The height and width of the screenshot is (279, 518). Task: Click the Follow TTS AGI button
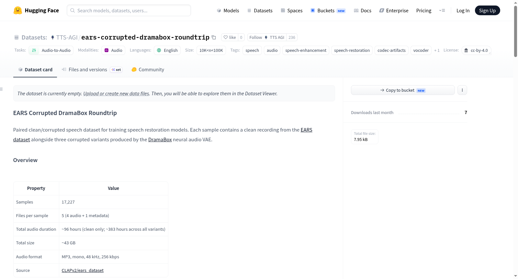pyautogui.click(x=267, y=37)
